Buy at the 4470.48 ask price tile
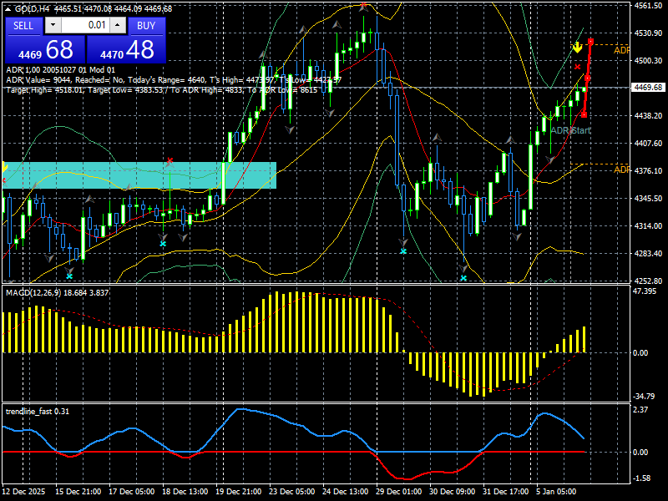The height and width of the screenshot is (501, 668). [126, 49]
